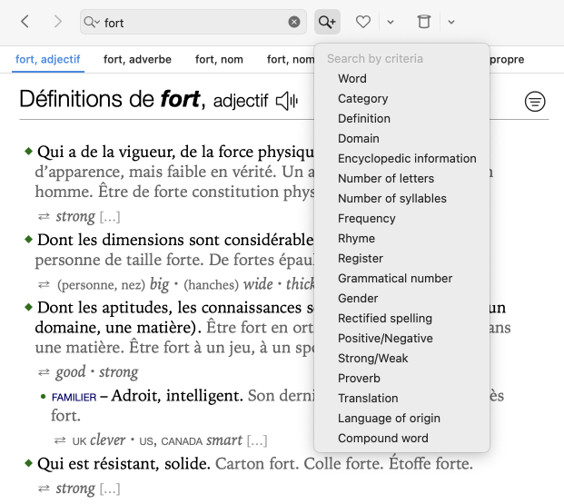Screen dimensions: 564x504
Task: Click the history container icon in toolbar
Action: coord(423,21)
